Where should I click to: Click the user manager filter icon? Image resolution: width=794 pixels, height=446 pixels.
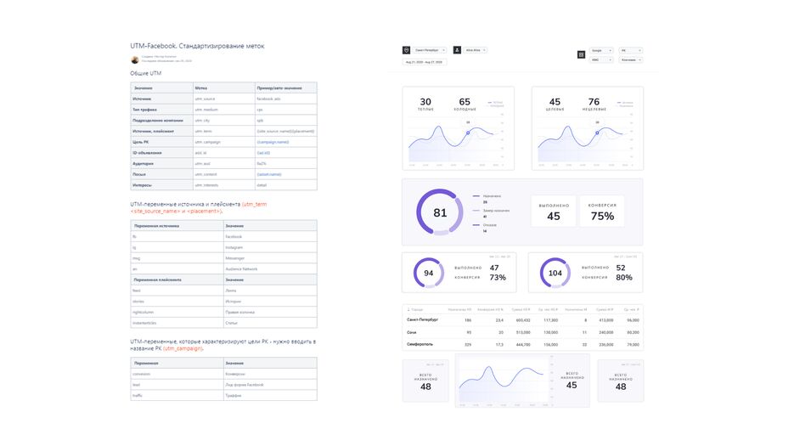(x=457, y=50)
